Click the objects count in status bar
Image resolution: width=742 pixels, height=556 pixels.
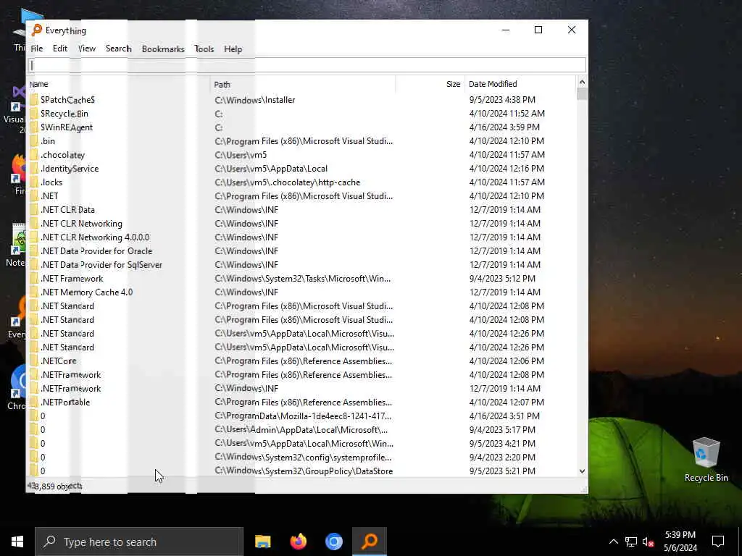pyautogui.click(x=54, y=486)
